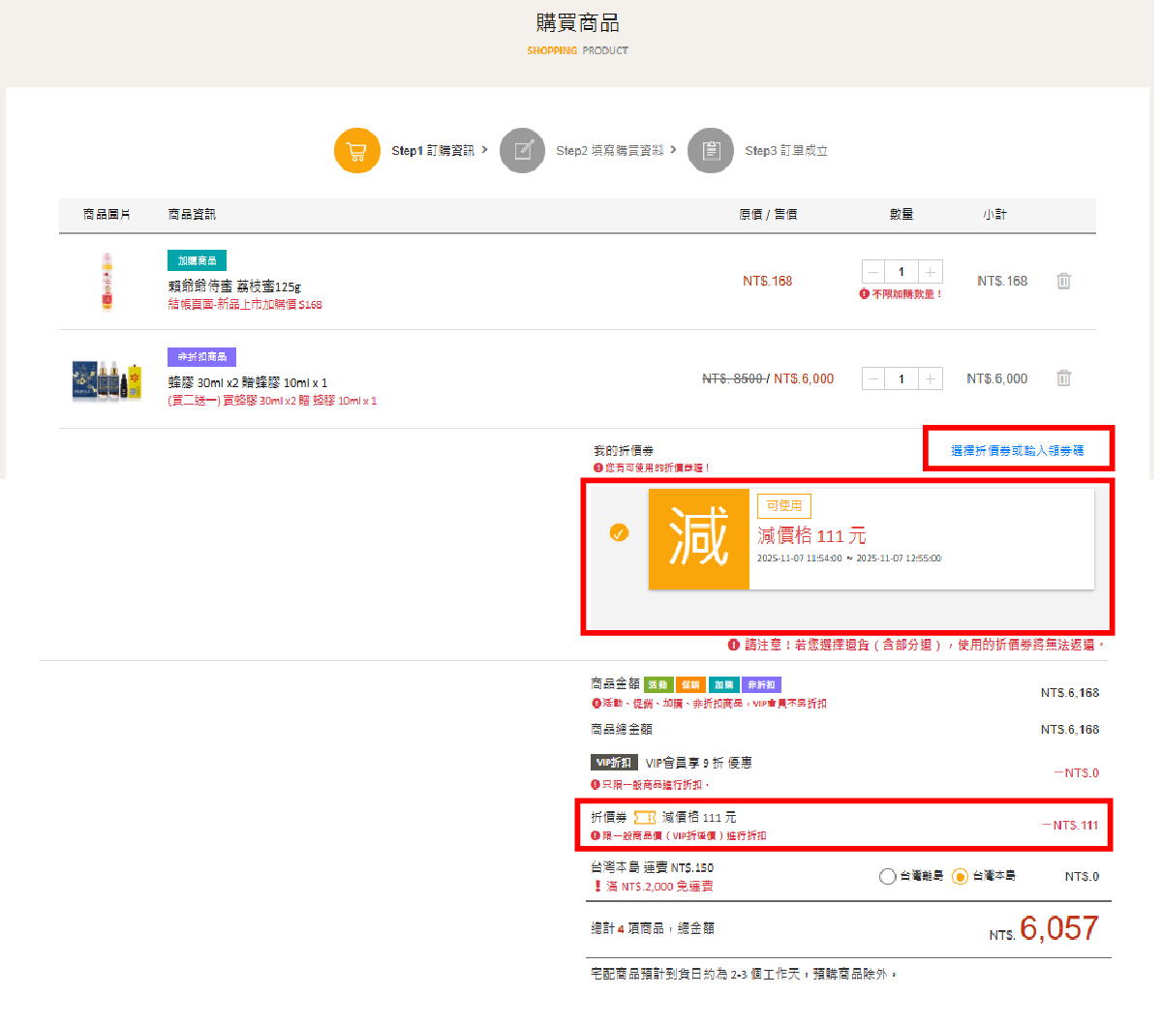Screen dimensions: 1162x1026
Task: Open the 賴爺爺侍蜜 荔枝蜜125g product link
Action: 234,287
